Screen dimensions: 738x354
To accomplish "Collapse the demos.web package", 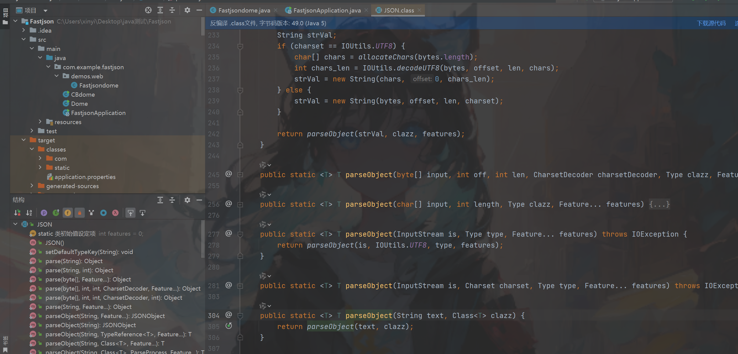I will click(x=57, y=76).
